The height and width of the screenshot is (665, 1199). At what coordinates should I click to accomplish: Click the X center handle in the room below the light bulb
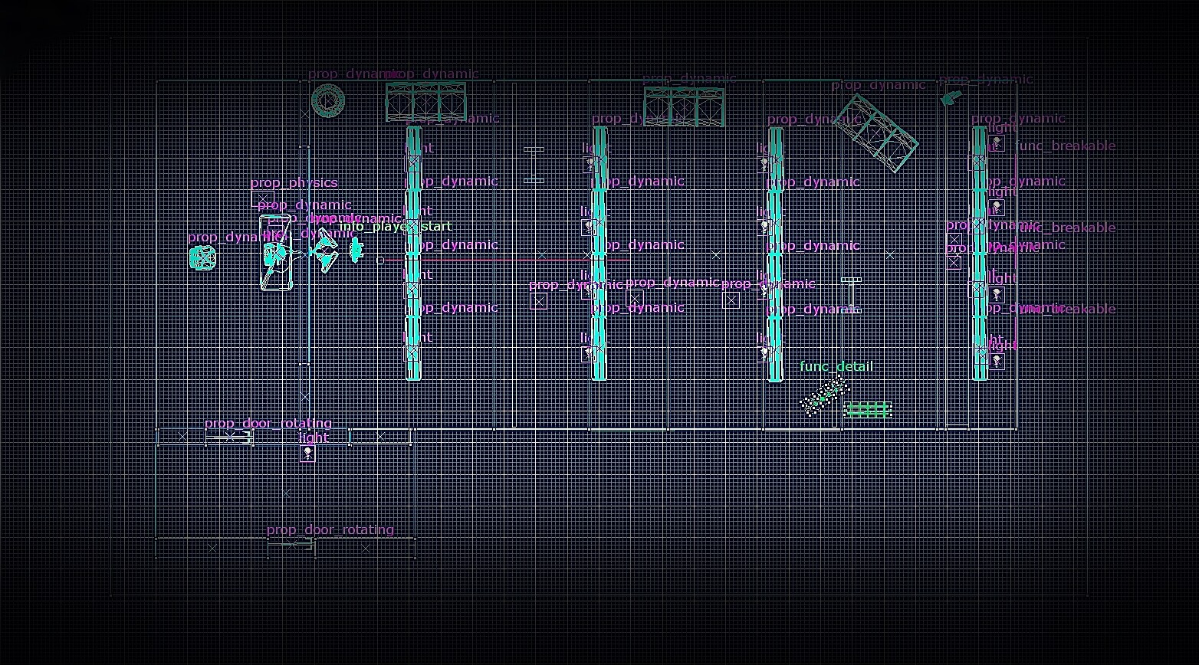click(x=287, y=493)
